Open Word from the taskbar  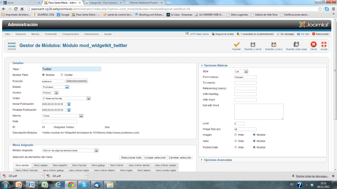click(x=32, y=185)
